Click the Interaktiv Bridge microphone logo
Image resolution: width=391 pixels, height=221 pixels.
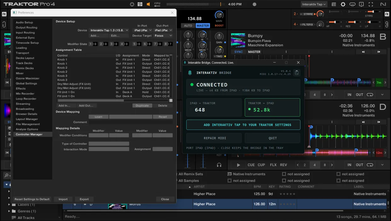pyautogui.click(x=190, y=73)
